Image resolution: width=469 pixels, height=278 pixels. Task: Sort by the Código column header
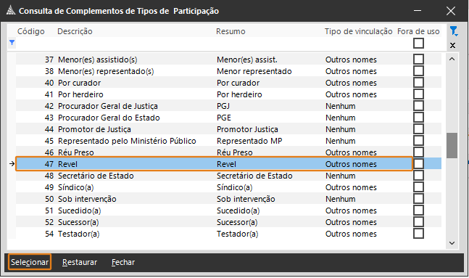(31, 31)
